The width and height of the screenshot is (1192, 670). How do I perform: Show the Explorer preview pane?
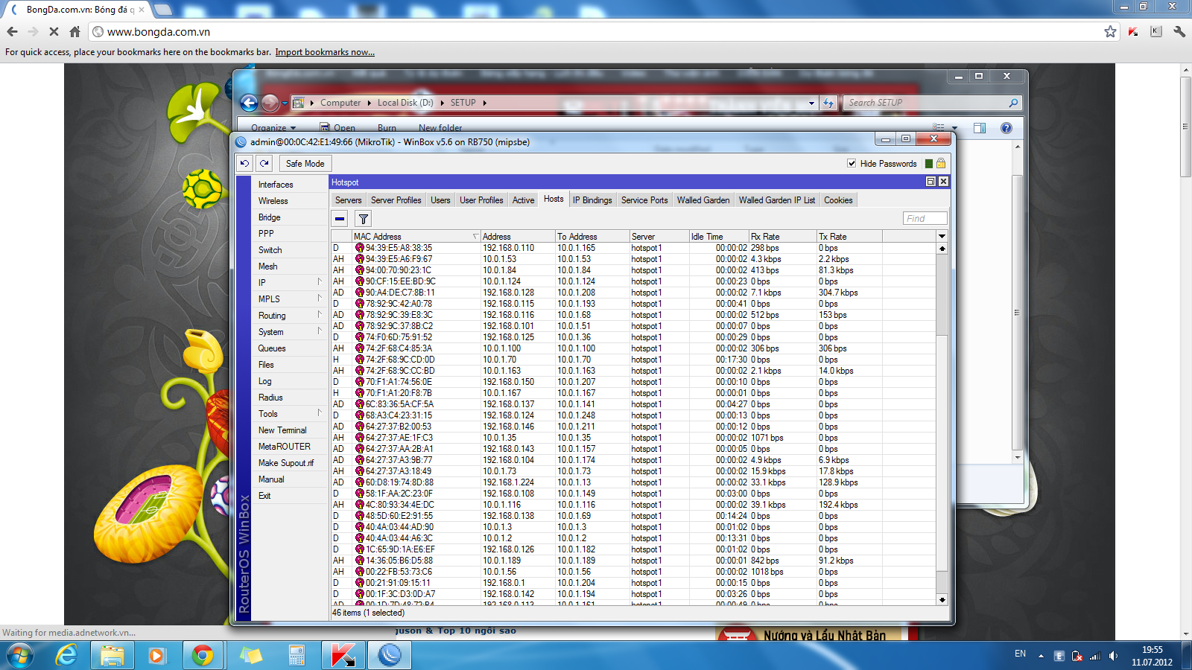980,128
